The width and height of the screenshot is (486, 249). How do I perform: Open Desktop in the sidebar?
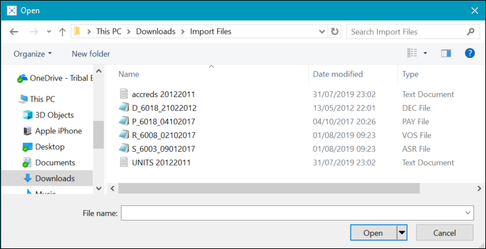(x=44, y=147)
